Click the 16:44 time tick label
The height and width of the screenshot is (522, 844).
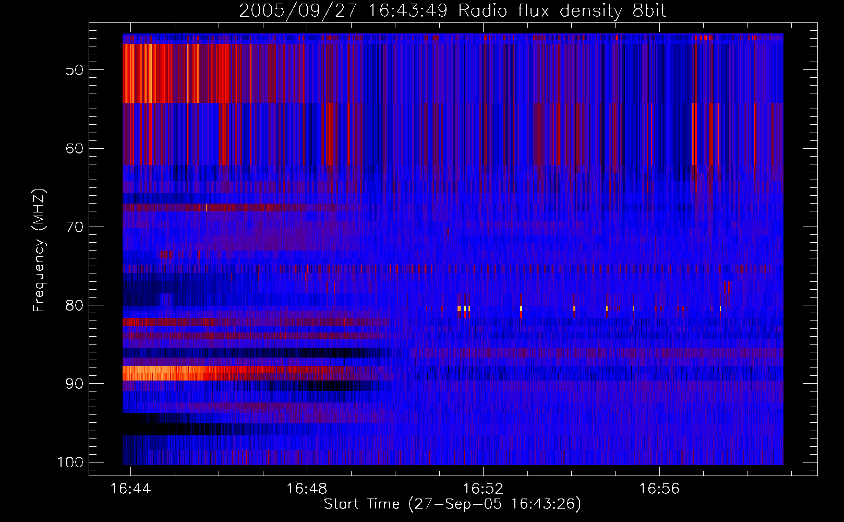click(130, 489)
